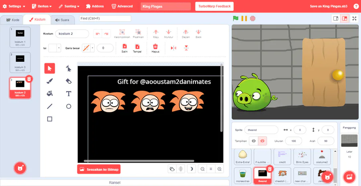Click Save as King Pingas.sb3
361x186 pixels.
click(x=329, y=6)
